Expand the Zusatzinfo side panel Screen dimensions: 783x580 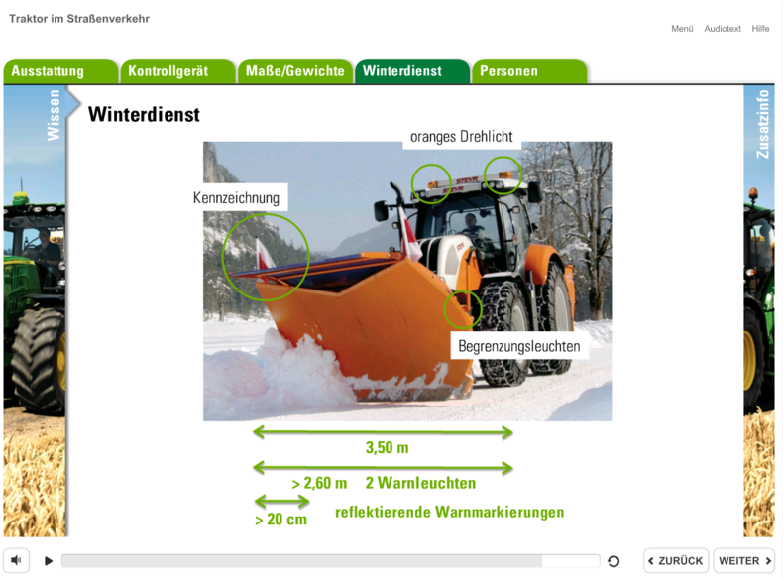[761, 124]
